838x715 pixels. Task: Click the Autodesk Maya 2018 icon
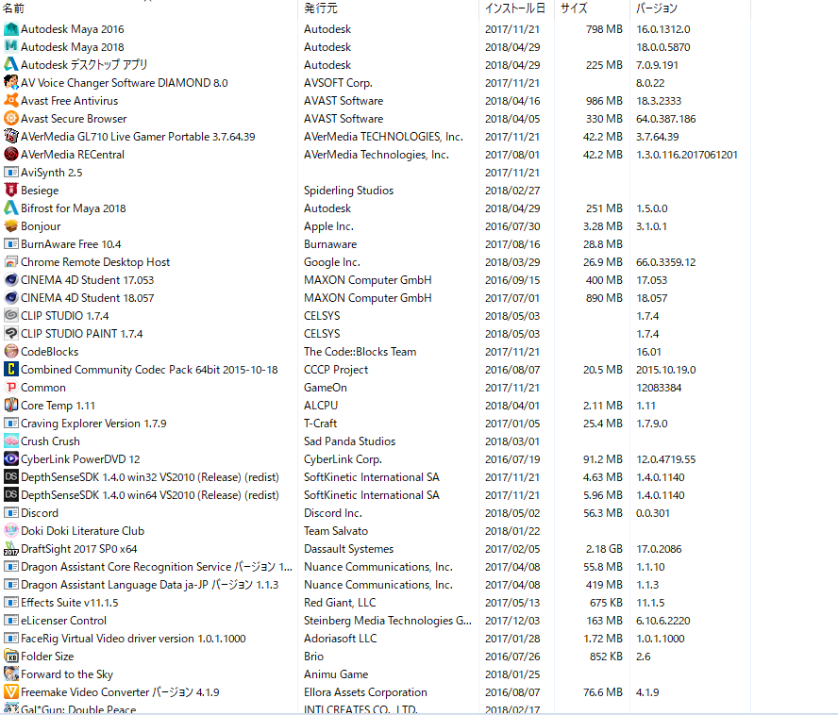point(10,46)
